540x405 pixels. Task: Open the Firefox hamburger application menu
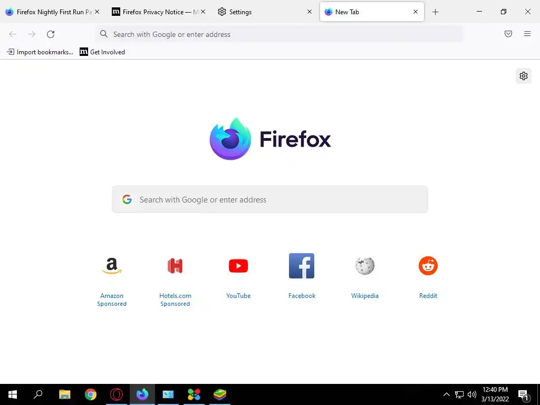point(527,34)
